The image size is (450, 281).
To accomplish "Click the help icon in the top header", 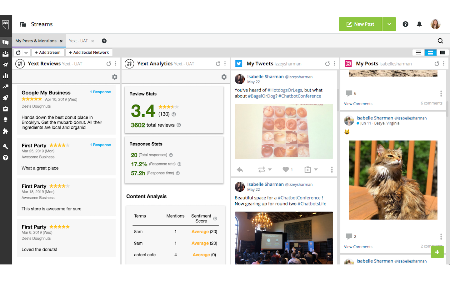I will pos(405,24).
